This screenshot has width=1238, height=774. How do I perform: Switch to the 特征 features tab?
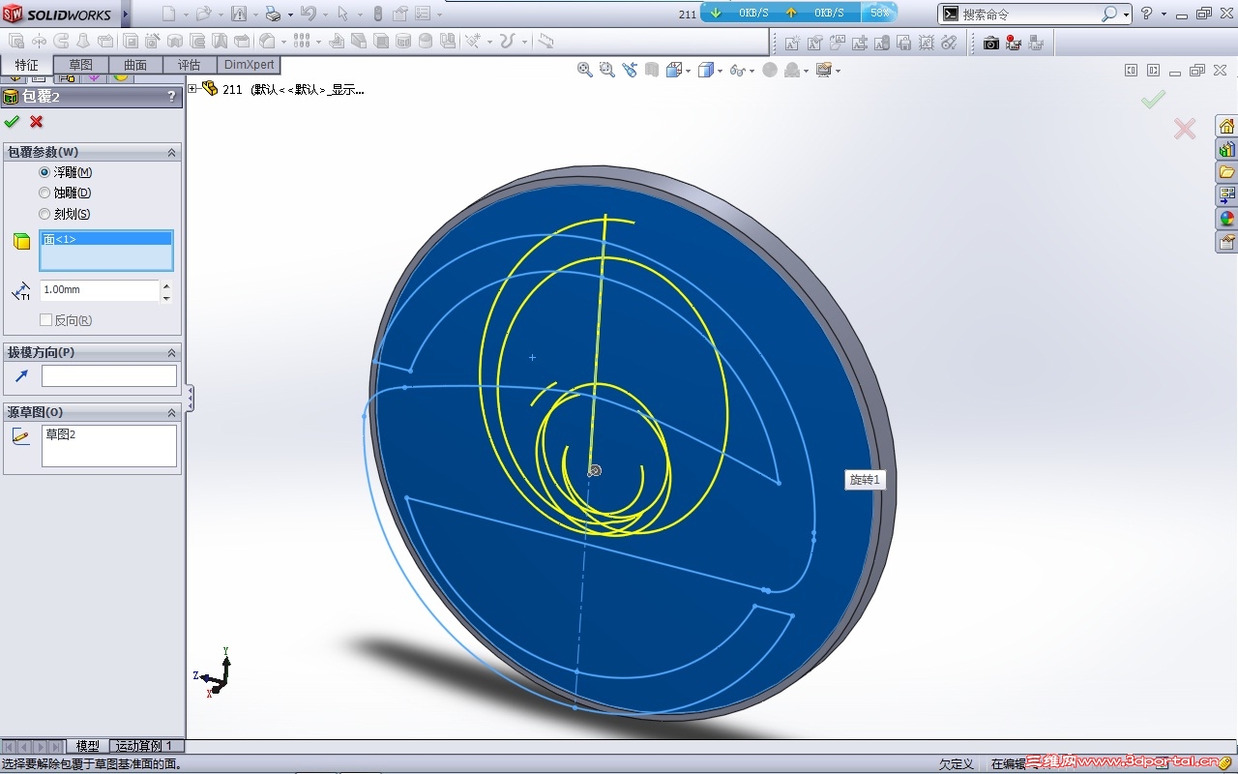click(27, 65)
